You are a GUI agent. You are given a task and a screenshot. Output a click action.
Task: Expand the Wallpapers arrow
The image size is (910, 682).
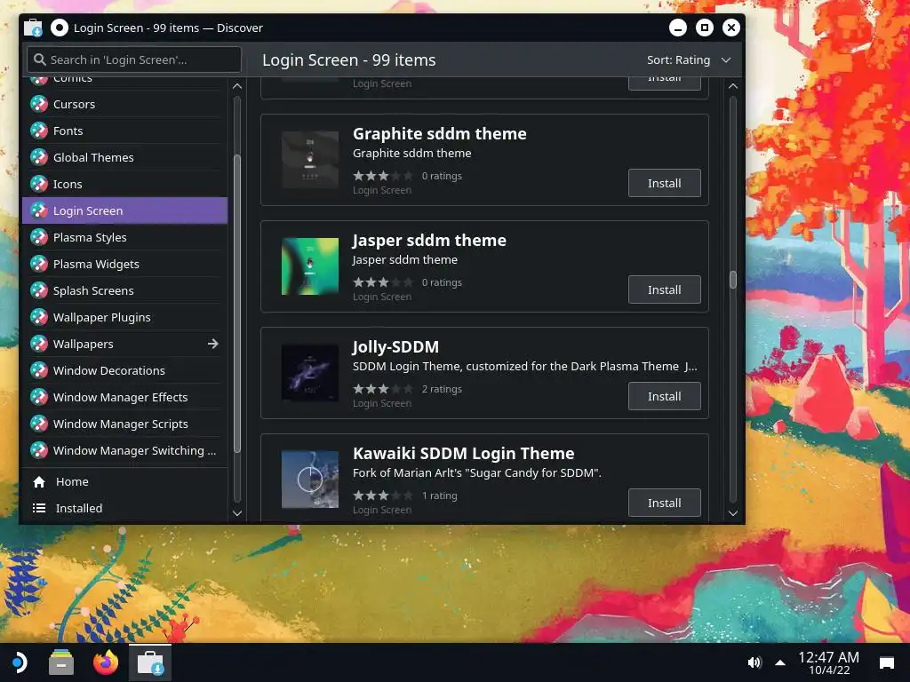tap(213, 344)
